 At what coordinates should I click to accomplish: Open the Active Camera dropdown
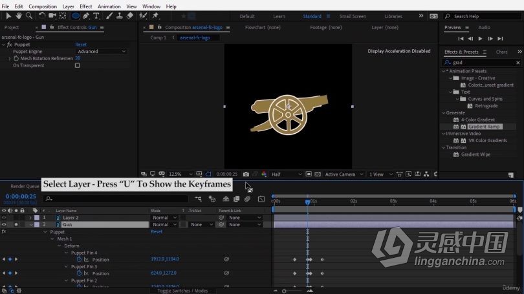click(344, 174)
